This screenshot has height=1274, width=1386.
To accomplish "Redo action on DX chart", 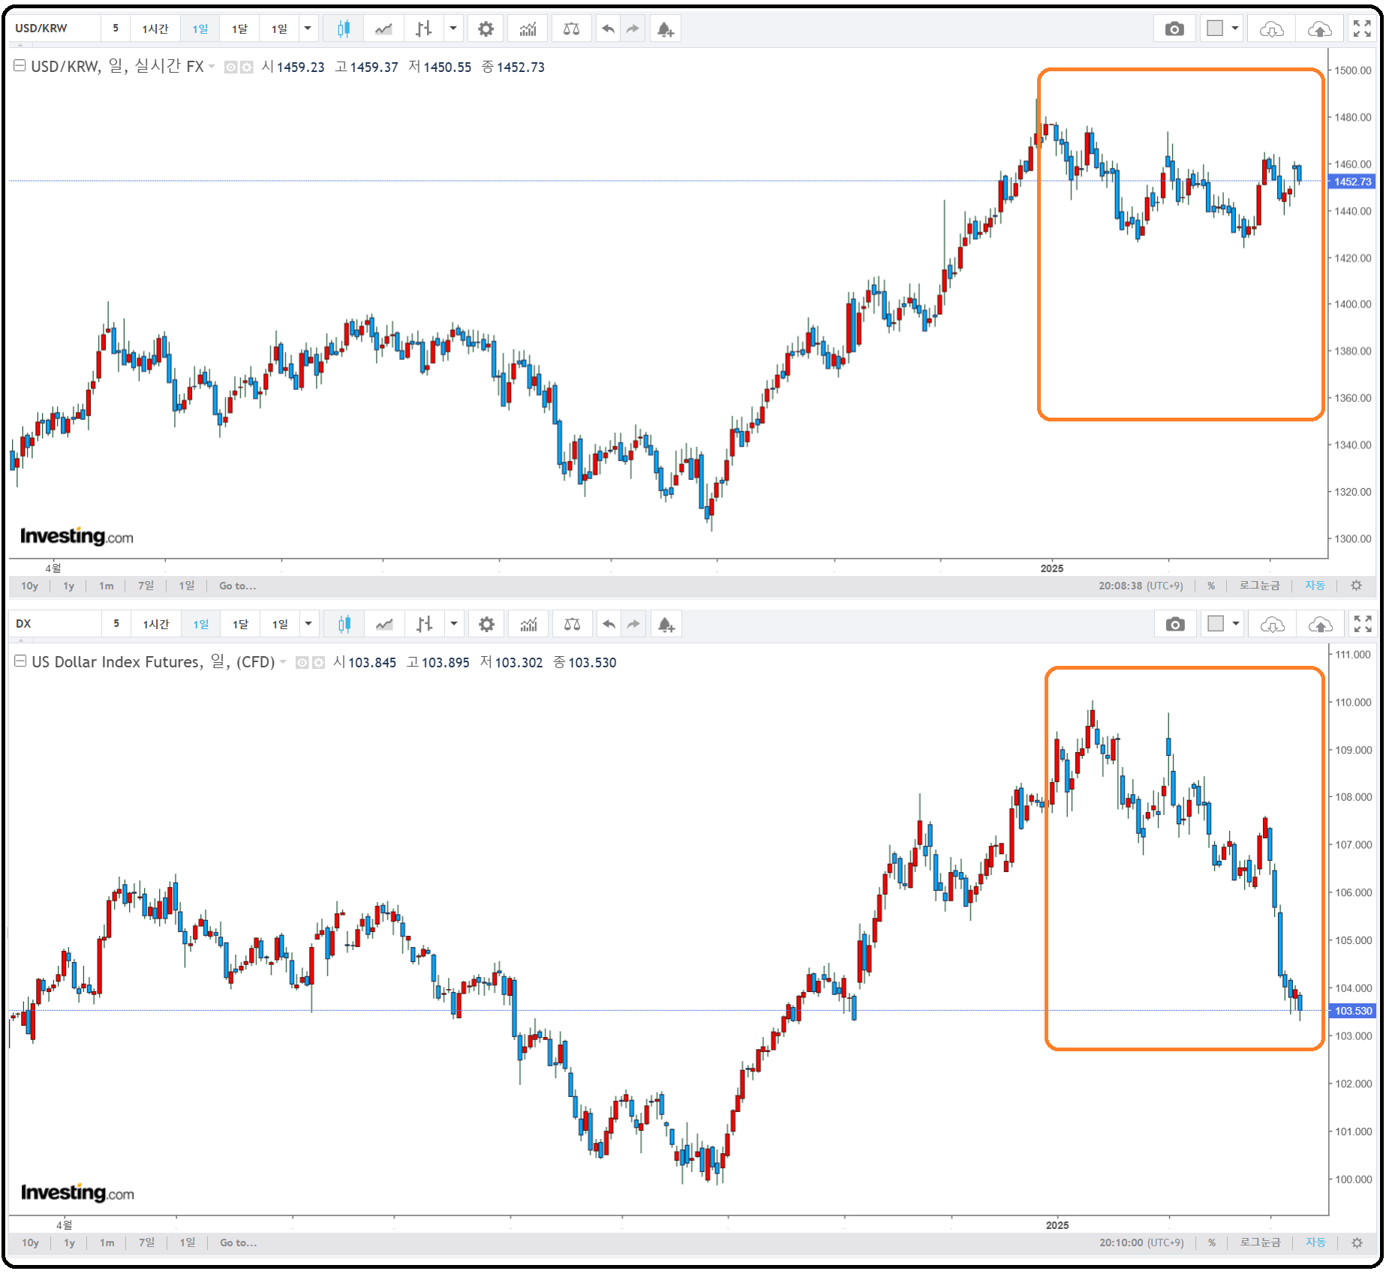I will [x=633, y=624].
